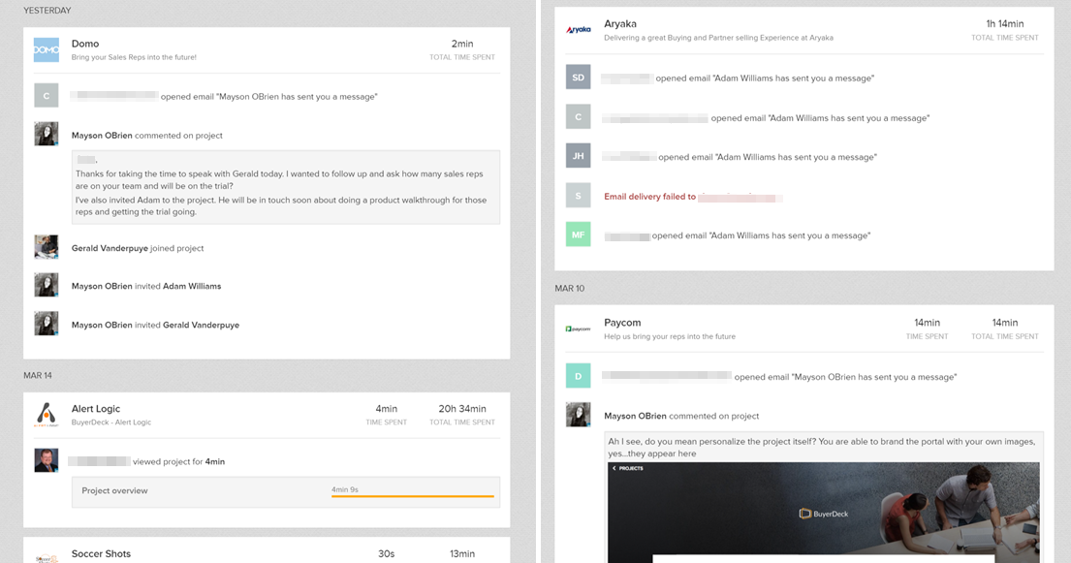1071x563 pixels.
Task: Click the SD initials avatar
Action: click(x=578, y=78)
